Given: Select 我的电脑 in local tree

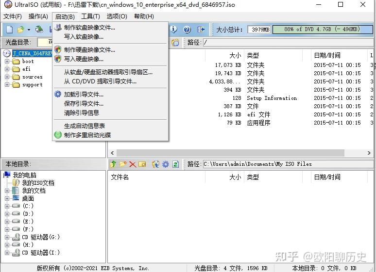Looking at the screenshot, I should (x=24, y=175).
